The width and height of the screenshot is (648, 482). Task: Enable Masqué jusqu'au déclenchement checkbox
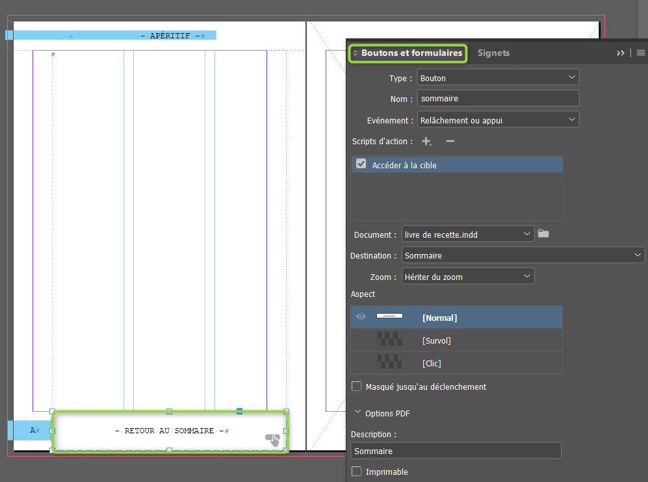[356, 386]
